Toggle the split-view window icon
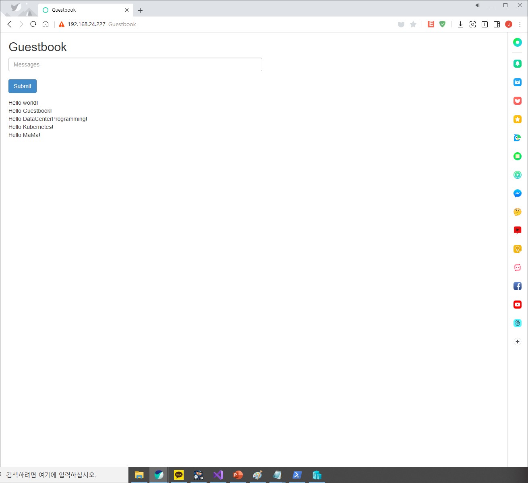 (485, 25)
